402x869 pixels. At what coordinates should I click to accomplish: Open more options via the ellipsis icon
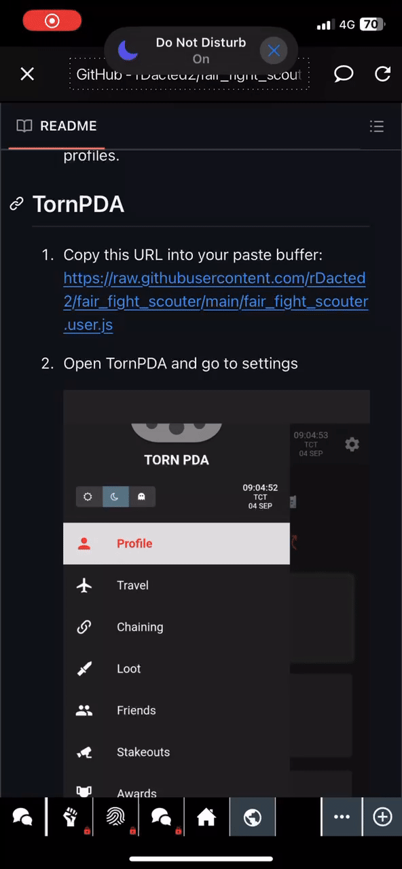(x=342, y=817)
